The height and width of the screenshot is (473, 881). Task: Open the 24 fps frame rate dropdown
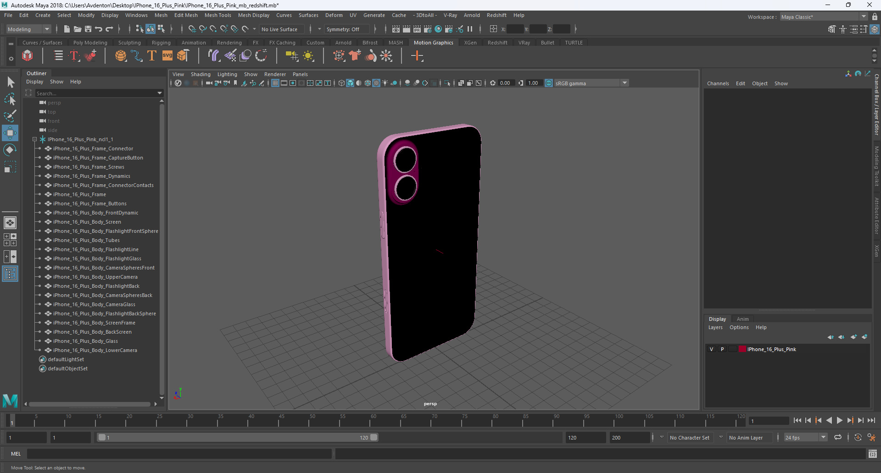pos(823,437)
